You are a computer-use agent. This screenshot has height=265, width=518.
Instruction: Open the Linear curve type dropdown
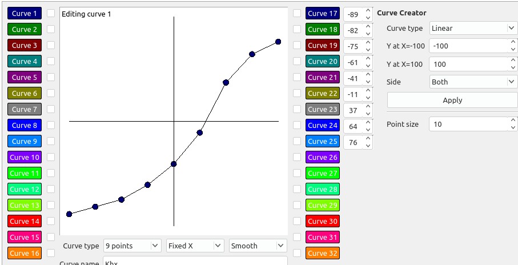click(473, 28)
